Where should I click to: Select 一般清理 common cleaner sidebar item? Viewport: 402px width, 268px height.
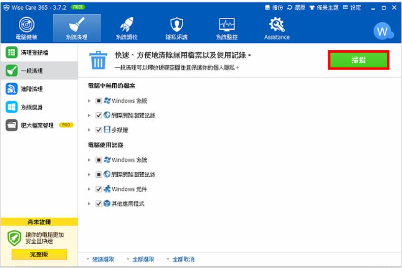click(39, 71)
